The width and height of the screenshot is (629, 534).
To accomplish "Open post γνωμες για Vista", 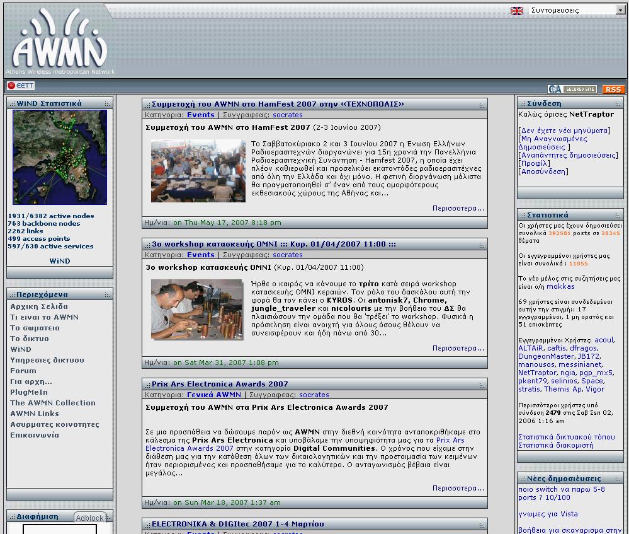I will [548, 514].
